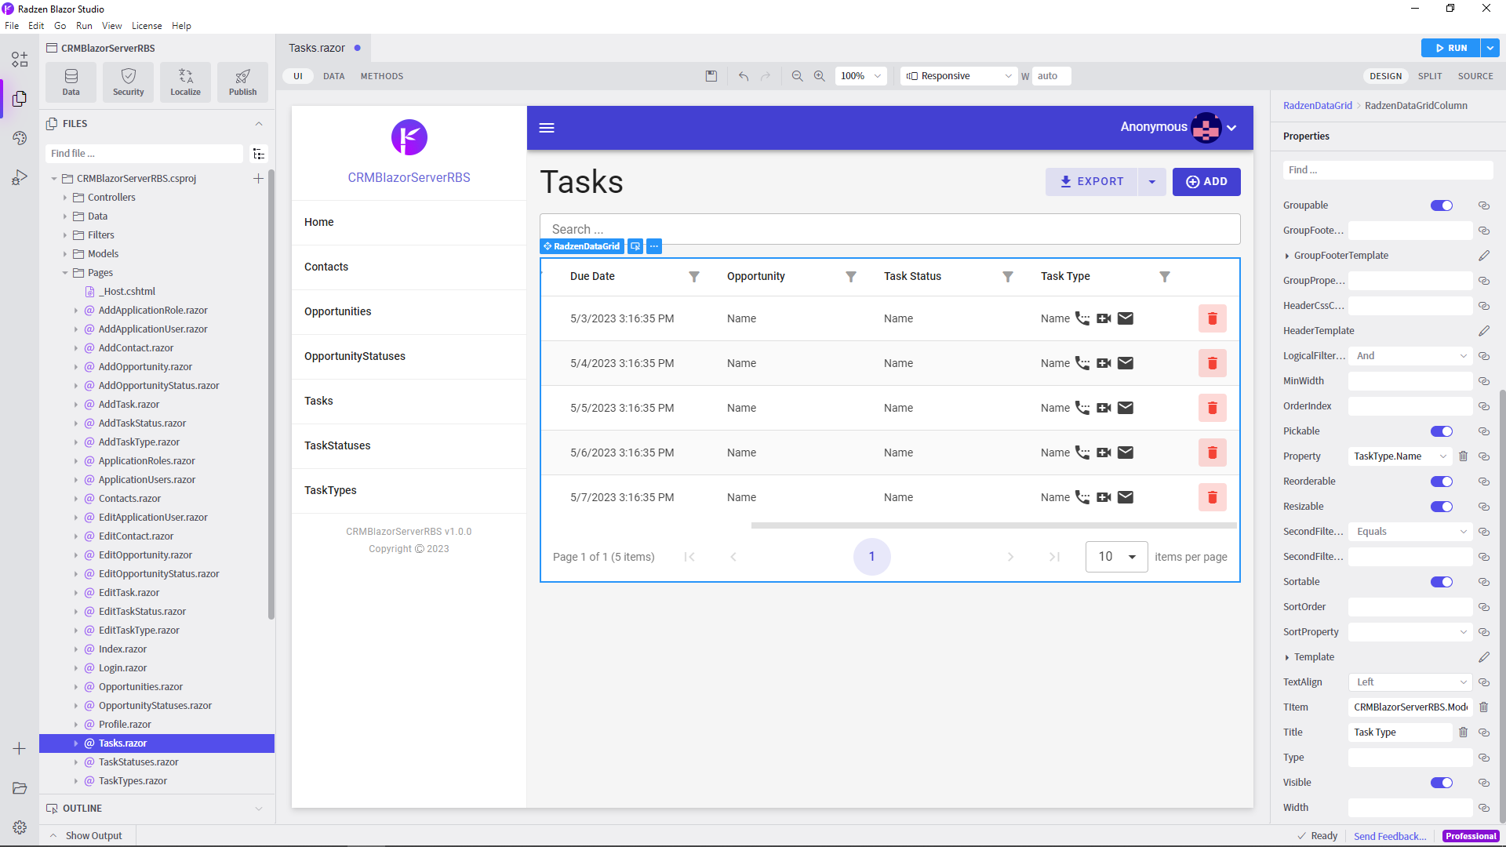Click the hamburger menu in the app header
1506x847 pixels.
coord(547,128)
